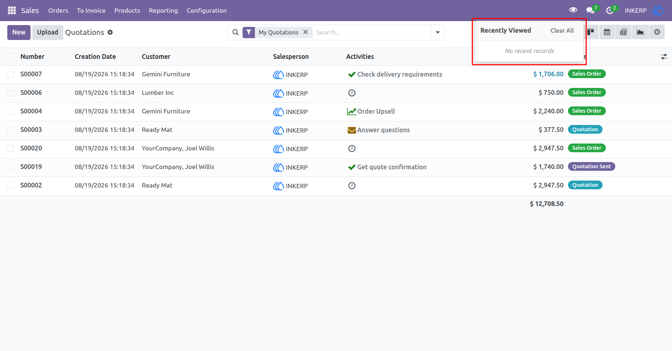Switch to Activity view
672x351 pixels.
click(657, 32)
